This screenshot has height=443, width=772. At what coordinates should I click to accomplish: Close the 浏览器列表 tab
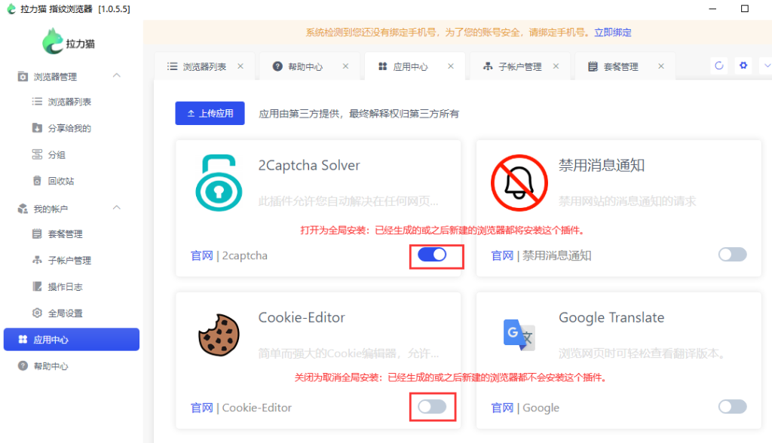tap(240, 66)
